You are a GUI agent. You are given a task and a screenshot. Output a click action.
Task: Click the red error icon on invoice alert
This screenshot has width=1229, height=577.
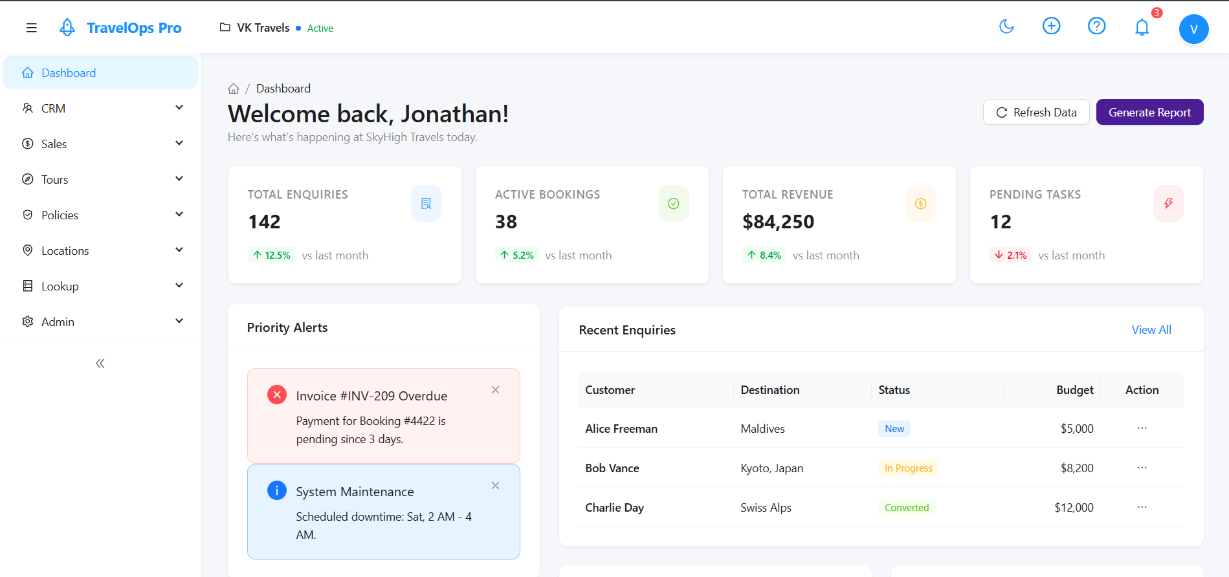277,395
